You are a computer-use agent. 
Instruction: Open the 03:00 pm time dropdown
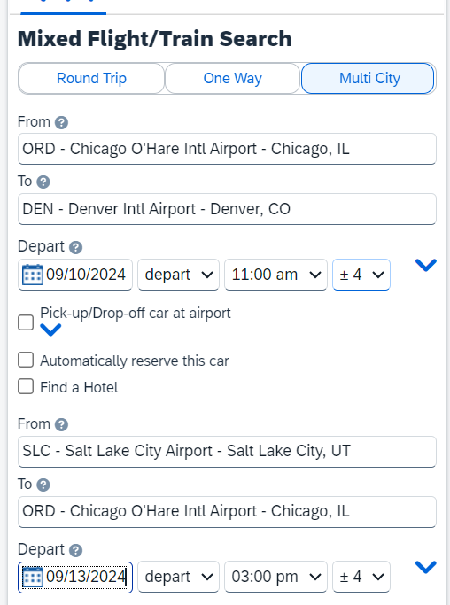click(275, 578)
